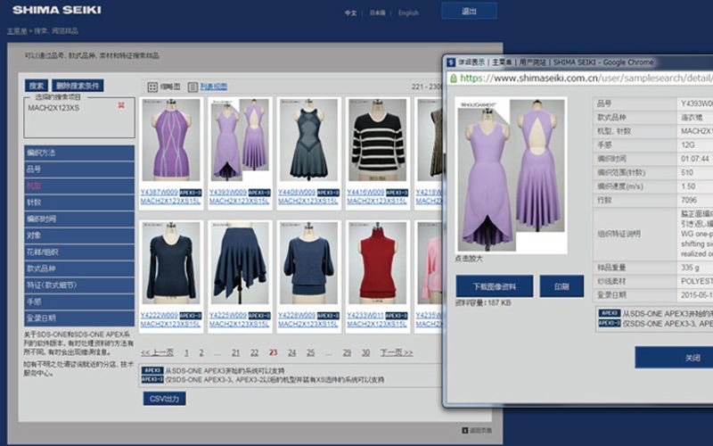Image resolution: width=713 pixels, height=446 pixels.
Task: Jump to results page 21
Action: coord(235,352)
